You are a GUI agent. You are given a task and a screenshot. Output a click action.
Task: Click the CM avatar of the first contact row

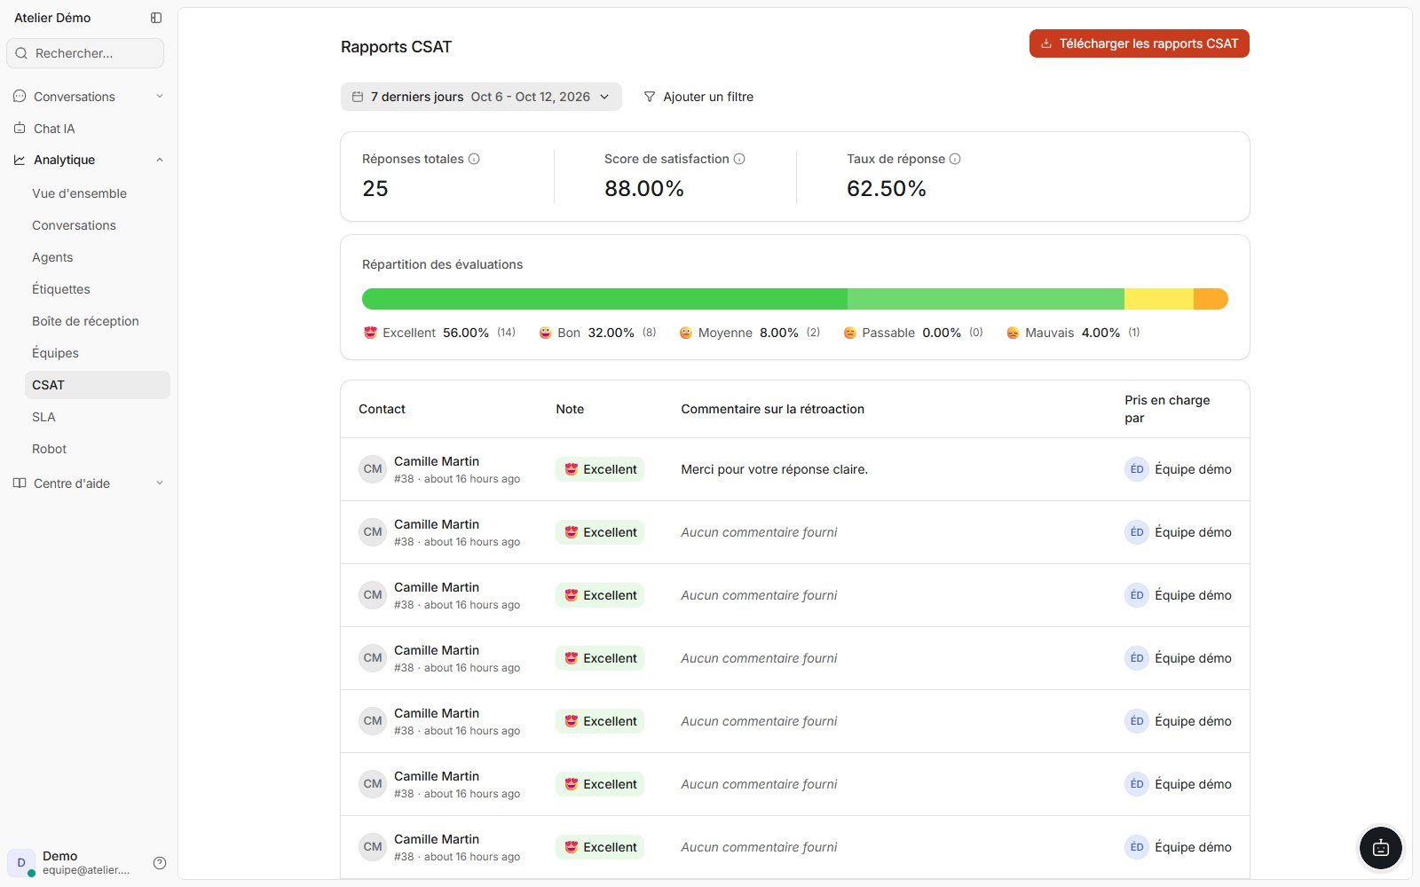pos(373,469)
